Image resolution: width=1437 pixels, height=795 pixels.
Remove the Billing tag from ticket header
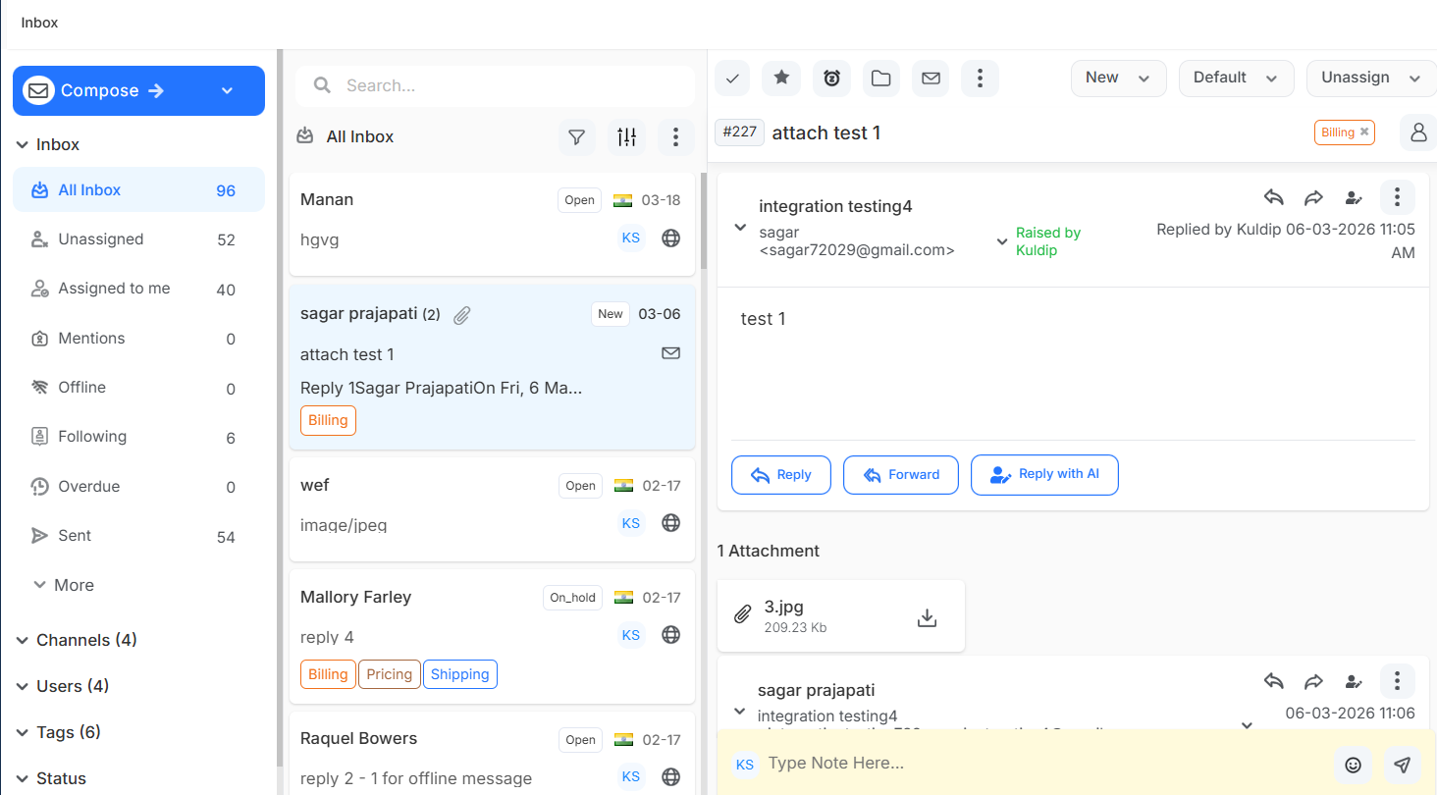pyautogui.click(x=1364, y=132)
